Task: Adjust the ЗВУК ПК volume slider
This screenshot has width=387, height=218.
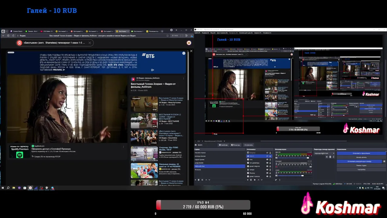Action: pyautogui.click(x=308, y=158)
